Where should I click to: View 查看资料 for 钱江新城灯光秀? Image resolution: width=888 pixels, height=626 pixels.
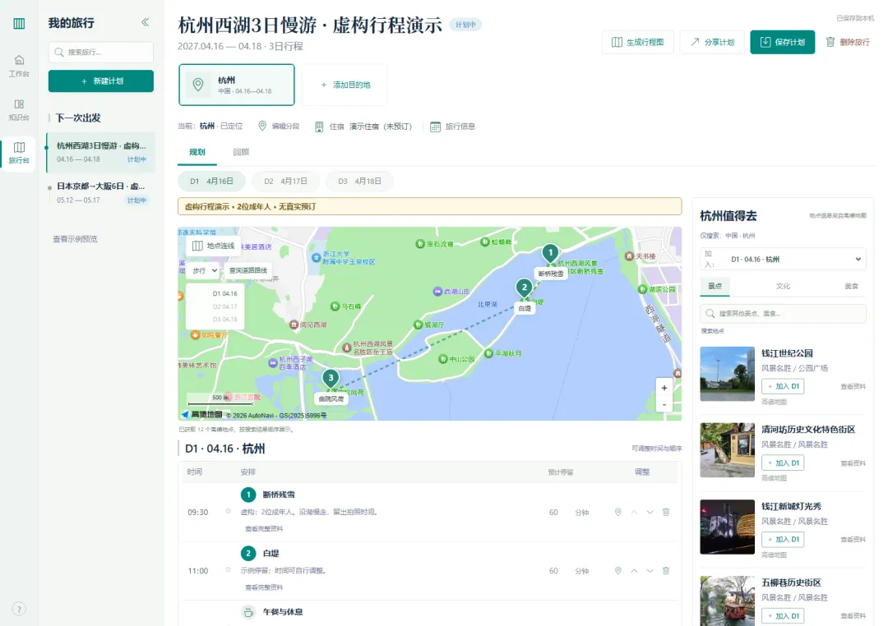[853, 540]
